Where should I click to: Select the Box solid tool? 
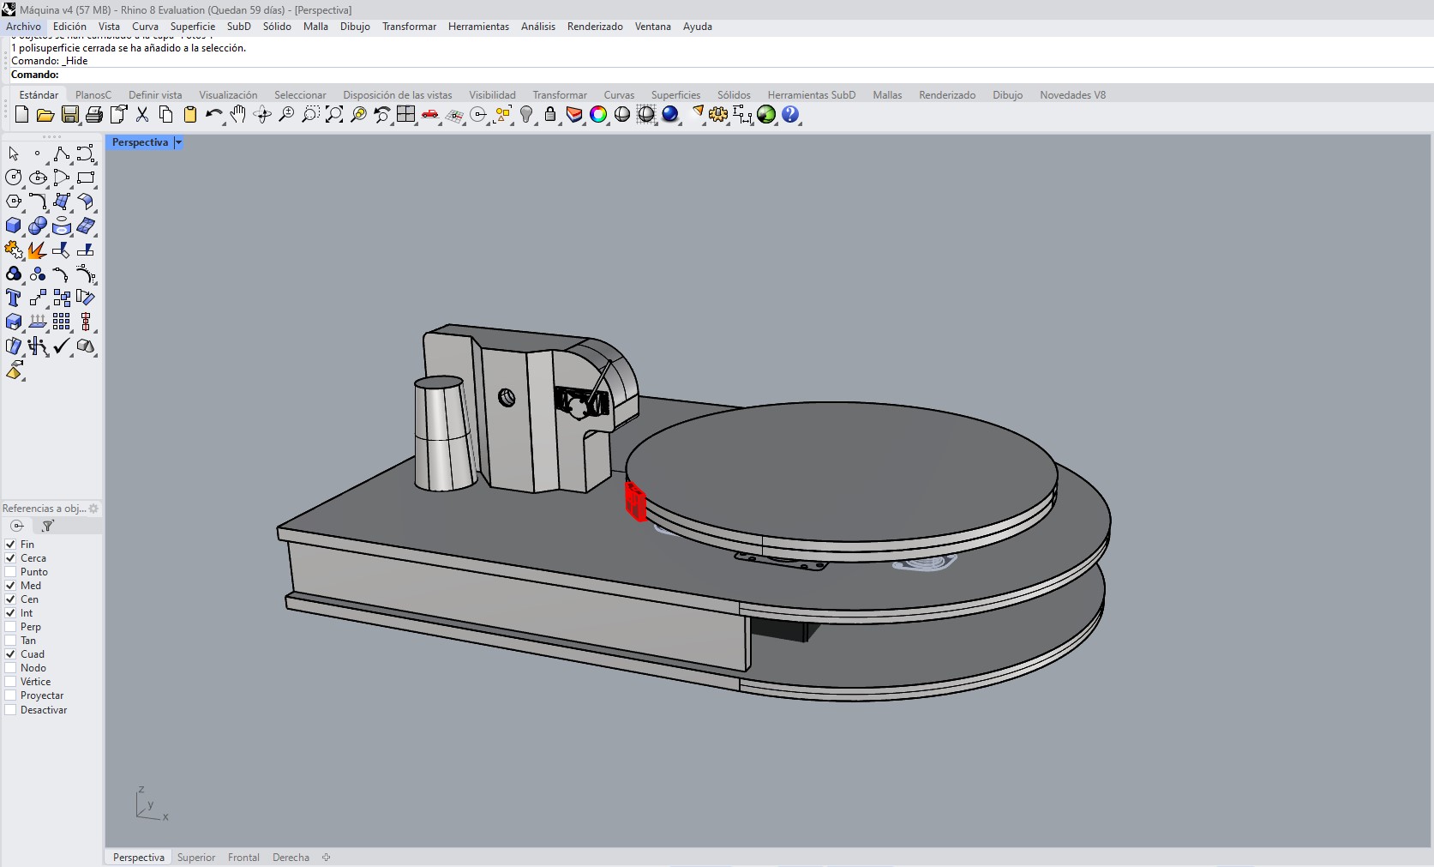click(14, 226)
